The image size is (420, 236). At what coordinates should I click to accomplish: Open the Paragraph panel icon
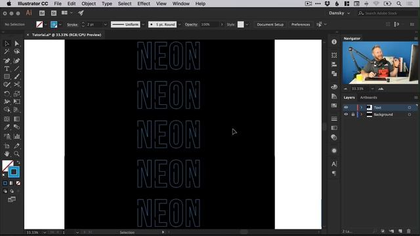(x=334, y=173)
